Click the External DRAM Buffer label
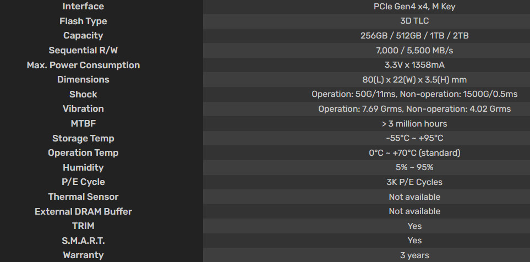This screenshot has width=530, height=262. tap(83, 211)
